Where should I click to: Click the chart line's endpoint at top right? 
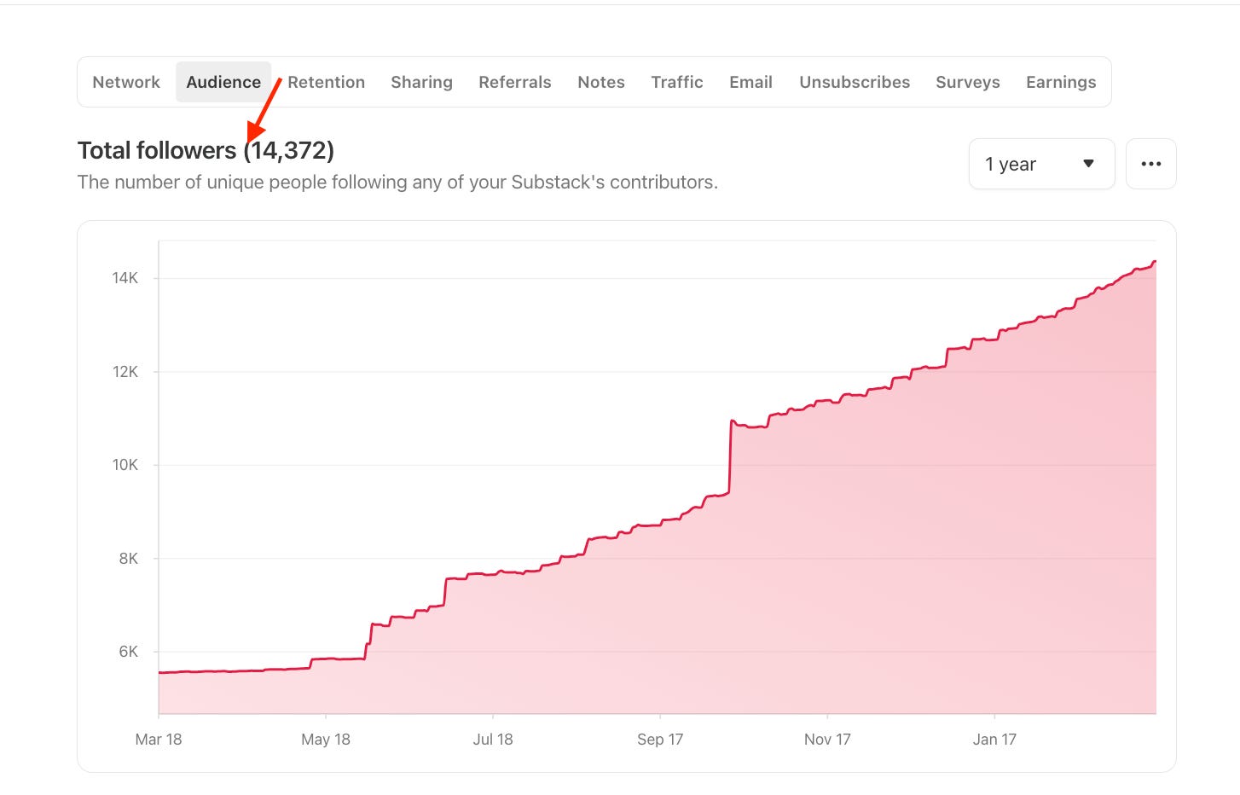(1155, 262)
